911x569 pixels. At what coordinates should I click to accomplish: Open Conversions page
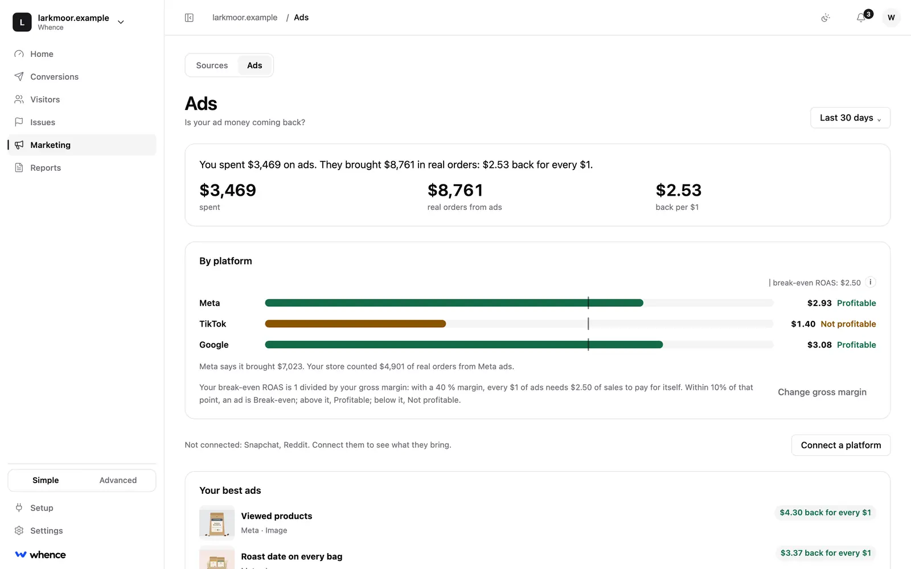click(82, 77)
